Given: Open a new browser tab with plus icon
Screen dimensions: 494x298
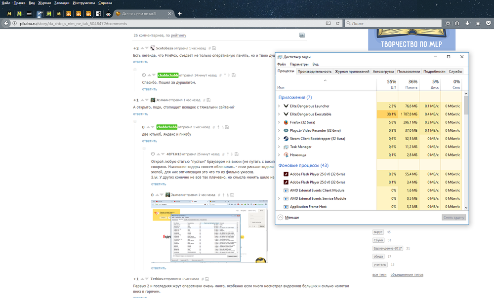Looking at the screenshot, I should (180, 13).
